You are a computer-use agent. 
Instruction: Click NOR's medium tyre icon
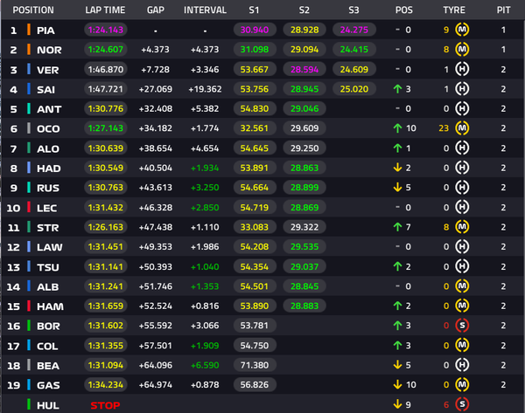[462, 50]
